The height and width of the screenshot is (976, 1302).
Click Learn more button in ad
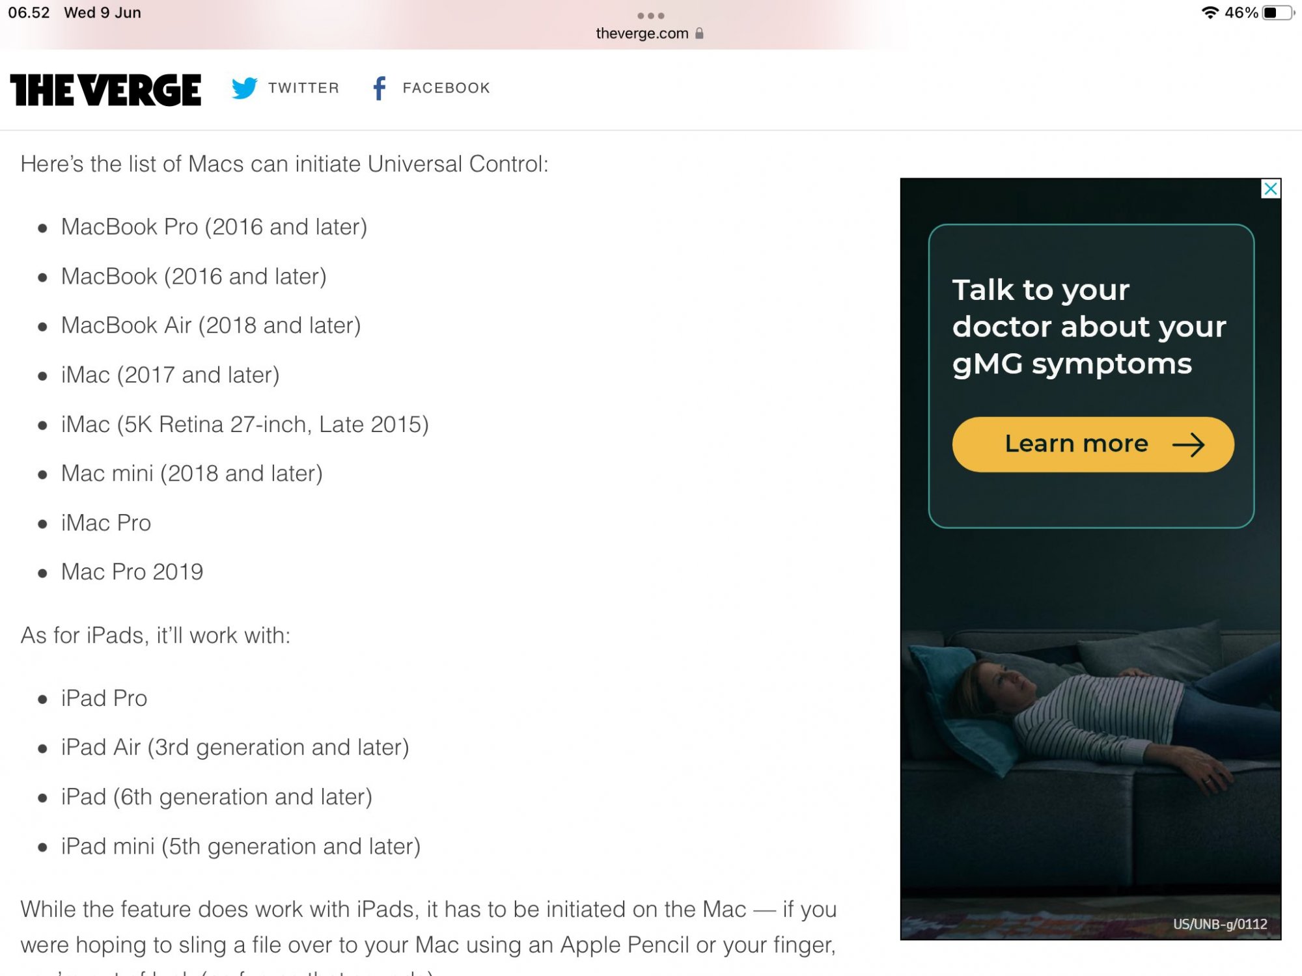click(x=1091, y=444)
